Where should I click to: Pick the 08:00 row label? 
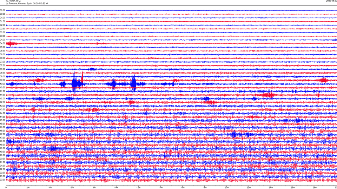[x=2, y=69]
